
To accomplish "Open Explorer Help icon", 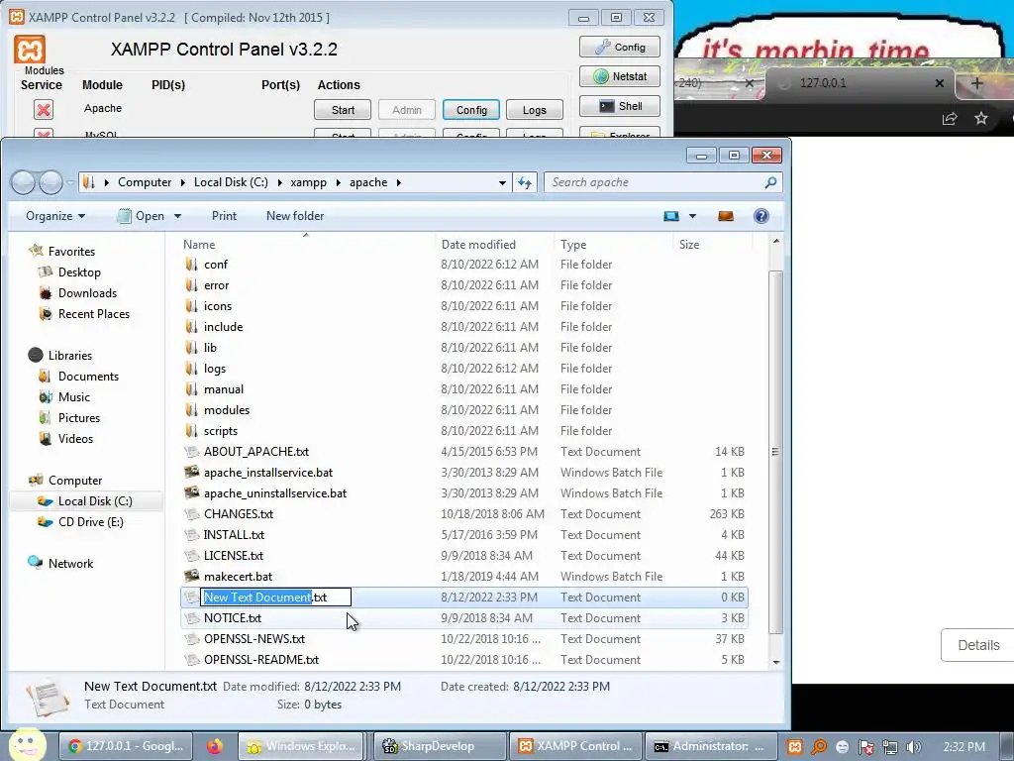I will click(761, 216).
